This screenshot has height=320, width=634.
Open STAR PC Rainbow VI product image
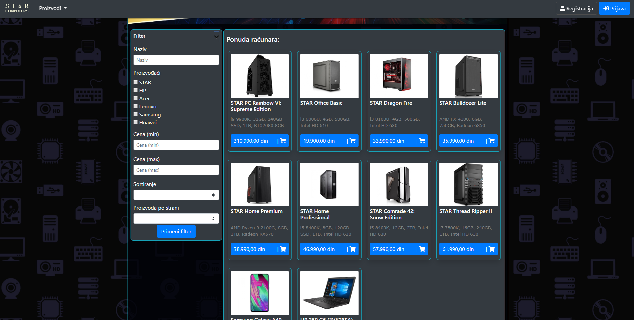pyautogui.click(x=260, y=76)
